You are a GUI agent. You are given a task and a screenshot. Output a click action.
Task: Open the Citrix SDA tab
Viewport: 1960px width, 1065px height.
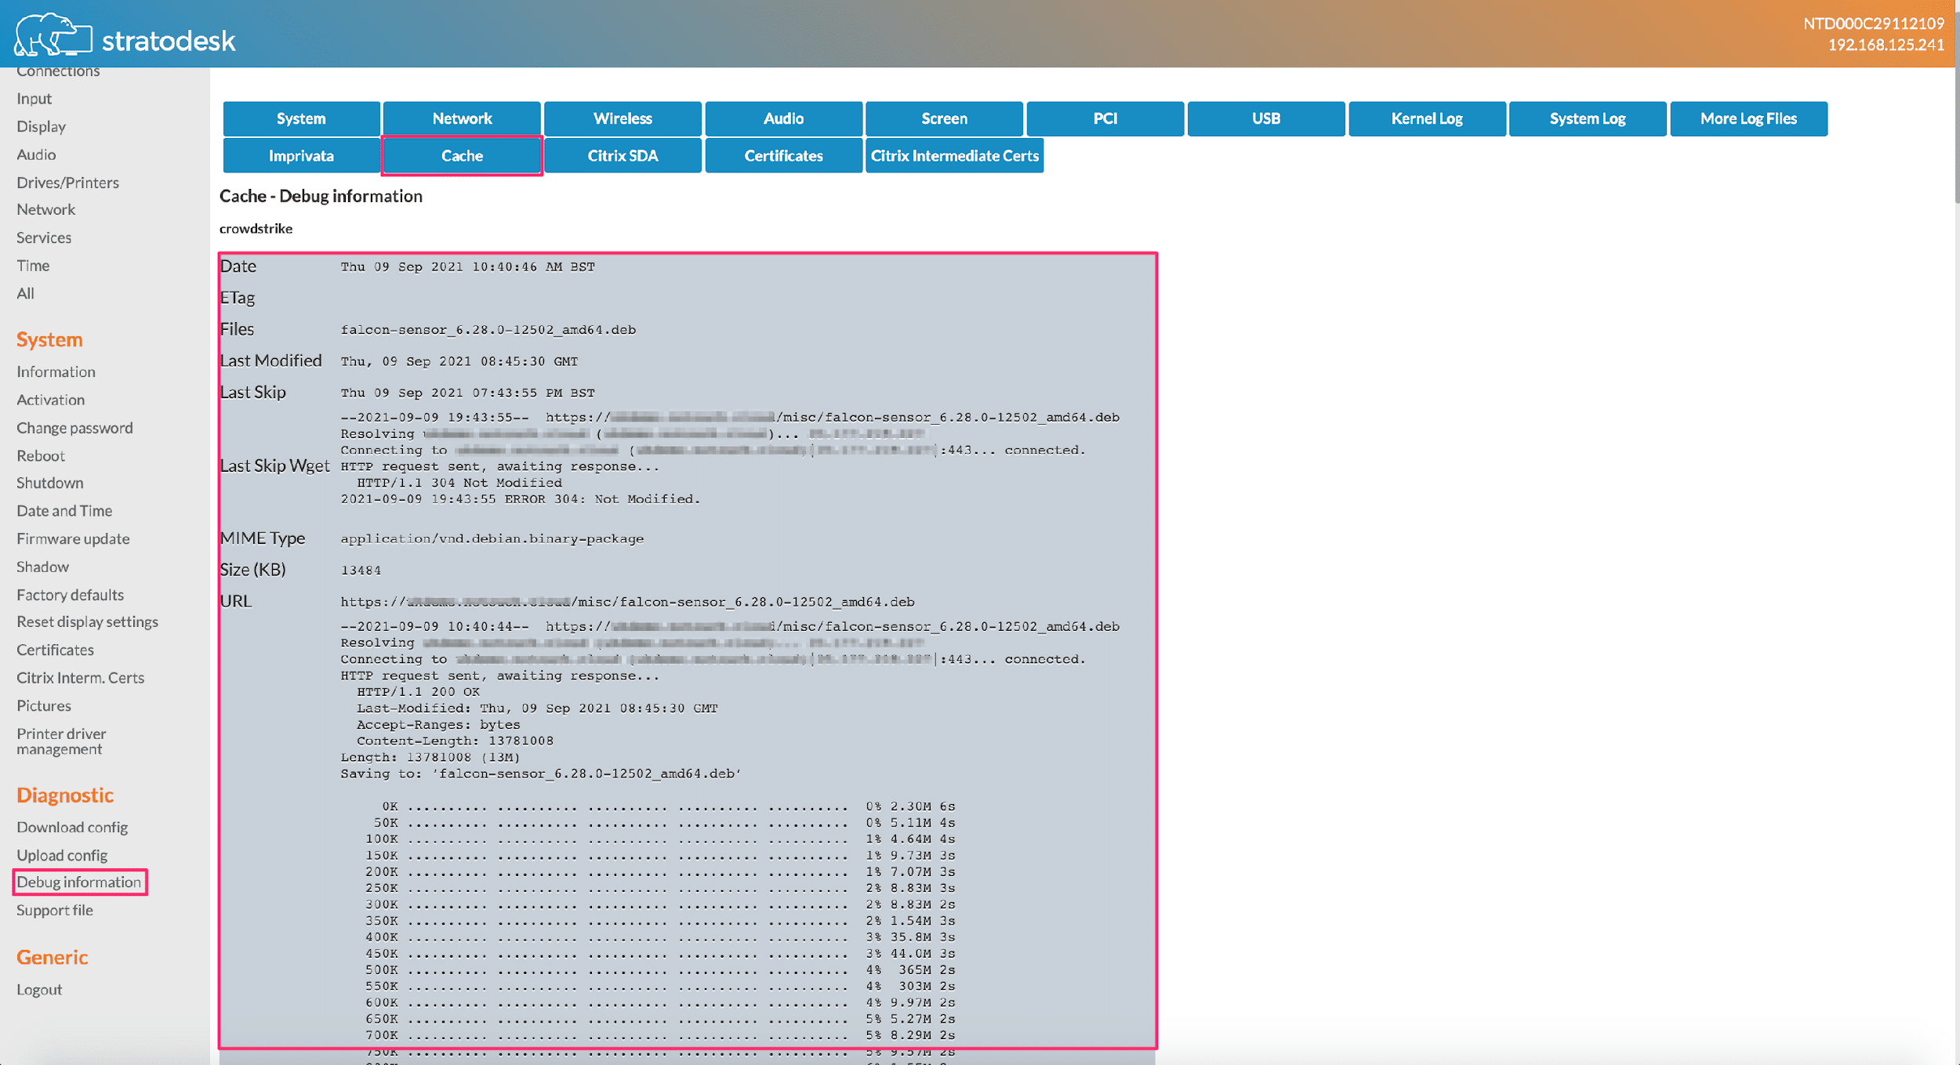point(622,155)
